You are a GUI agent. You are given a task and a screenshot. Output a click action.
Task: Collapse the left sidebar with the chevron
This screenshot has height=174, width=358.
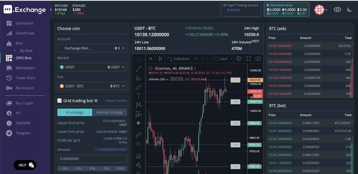click(51, 10)
